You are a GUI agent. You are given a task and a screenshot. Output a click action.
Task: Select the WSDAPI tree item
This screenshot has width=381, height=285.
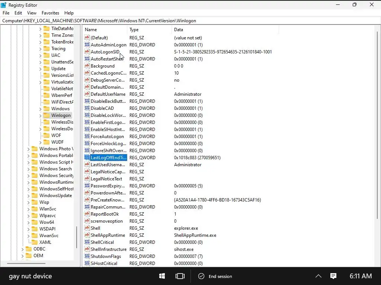coord(47,229)
